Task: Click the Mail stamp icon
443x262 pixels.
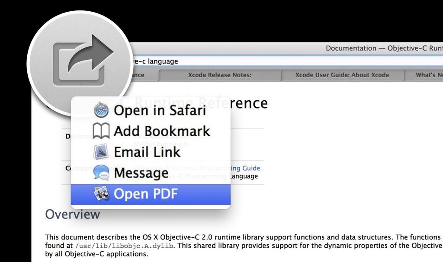Action: [x=101, y=152]
